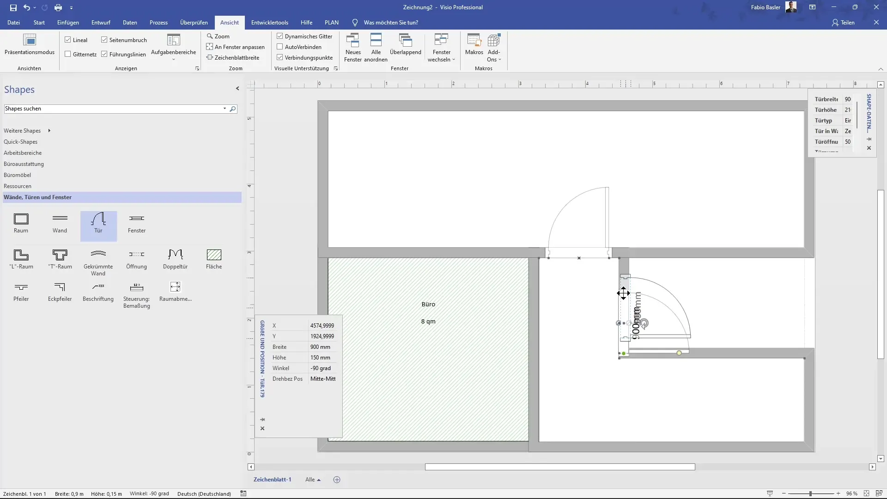Toggle the Seitenumbruch checkbox
887x499 pixels.
[x=104, y=40]
